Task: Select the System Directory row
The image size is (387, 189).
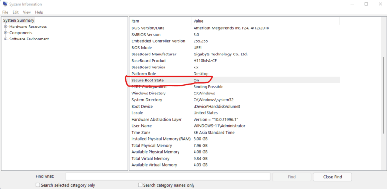Action: click(x=235, y=100)
